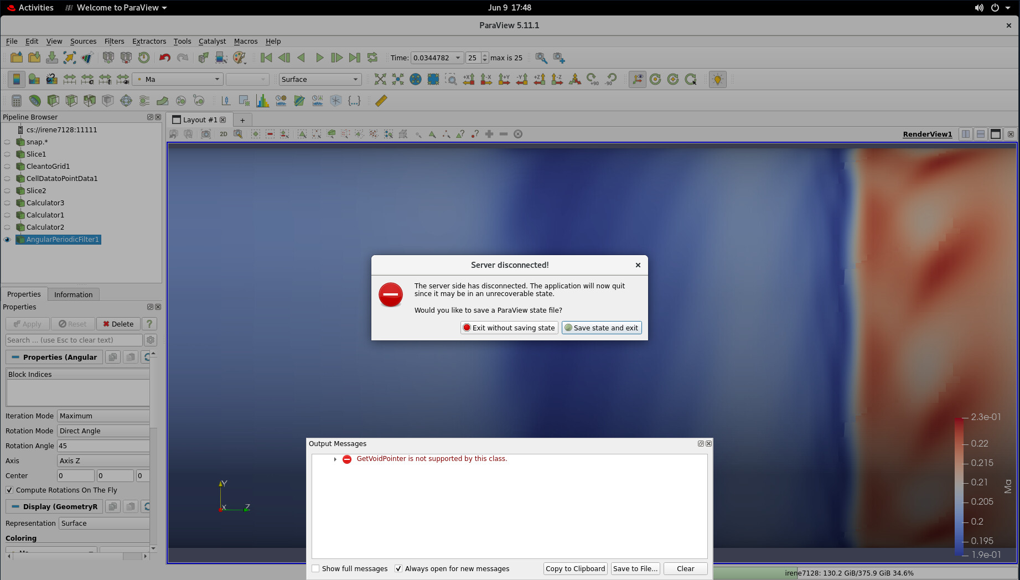This screenshot has width=1020, height=580.
Task: Click Save to File... button
Action: coord(635,569)
